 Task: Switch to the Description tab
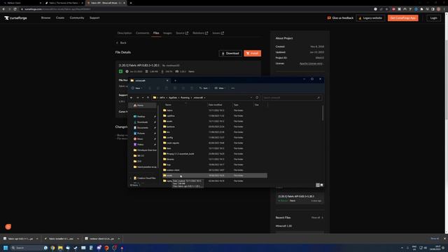125,33
